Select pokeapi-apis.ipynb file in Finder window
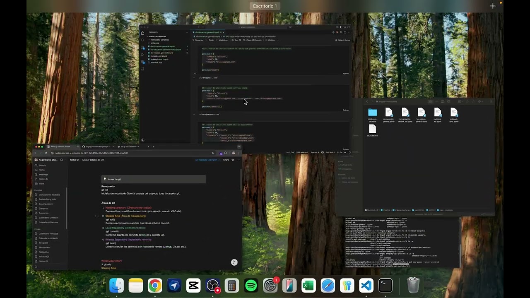 click(454, 115)
